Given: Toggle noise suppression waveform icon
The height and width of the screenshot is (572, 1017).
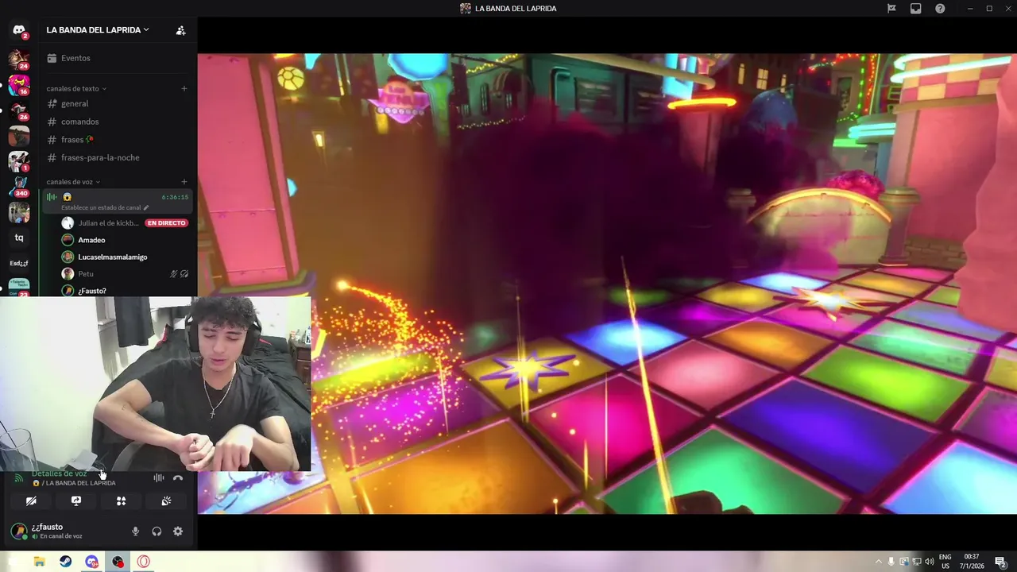Looking at the screenshot, I should [x=159, y=477].
